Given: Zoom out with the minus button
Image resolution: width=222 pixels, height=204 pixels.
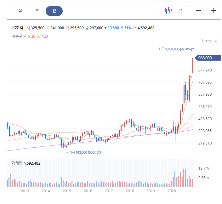Looking at the screenshot, I should (198, 11).
